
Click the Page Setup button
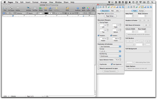click(x=110, y=16)
